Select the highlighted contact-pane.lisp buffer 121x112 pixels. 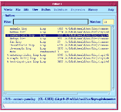click(x=57, y=35)
